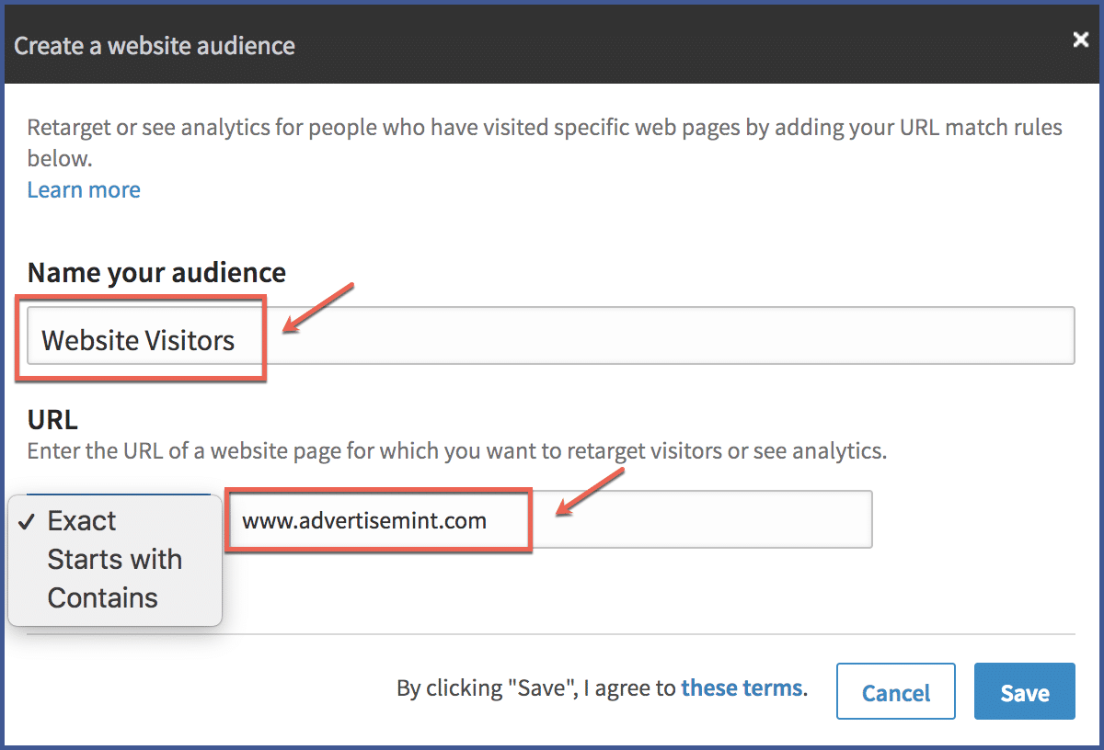Click the Create a website audience title
Image resolution: width=1104 pixels, height=750 pixels.
click(155, 45)
